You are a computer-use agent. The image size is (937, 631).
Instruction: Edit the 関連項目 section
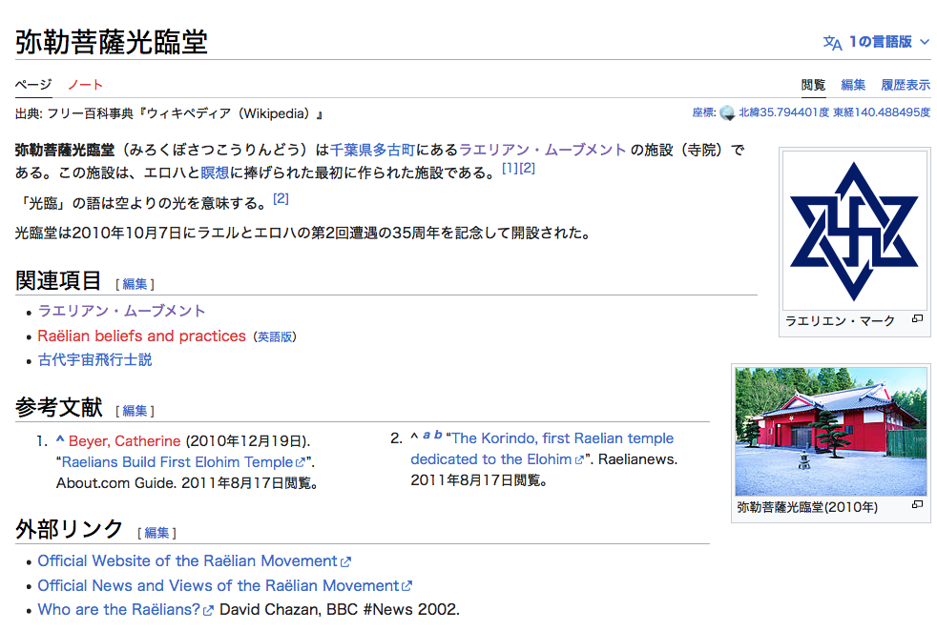(135, 284)
